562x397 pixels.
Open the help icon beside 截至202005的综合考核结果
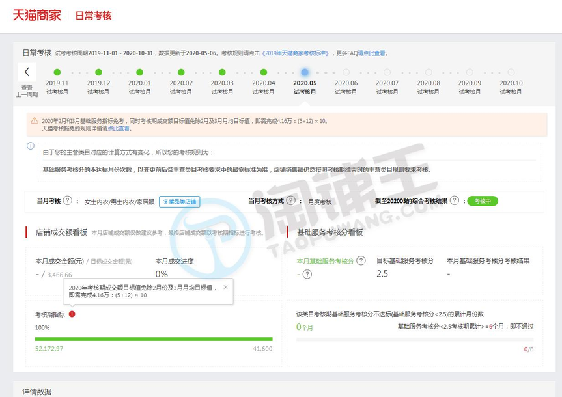click(455, 200)
